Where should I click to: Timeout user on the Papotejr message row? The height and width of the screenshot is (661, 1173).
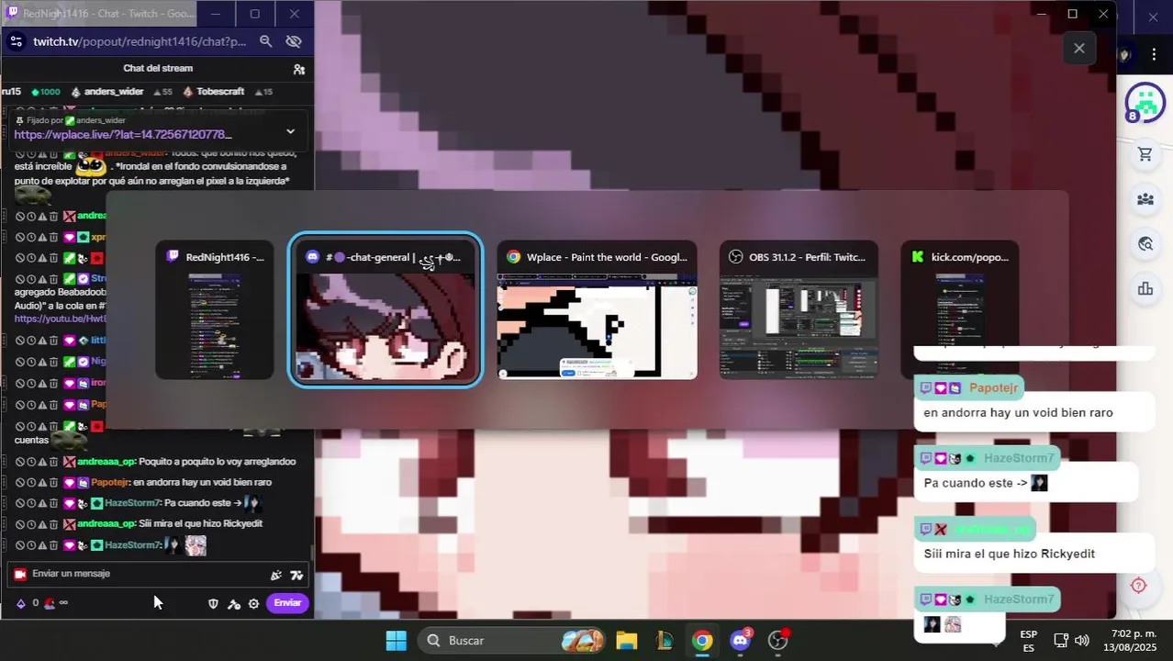[x=30, y=482]
